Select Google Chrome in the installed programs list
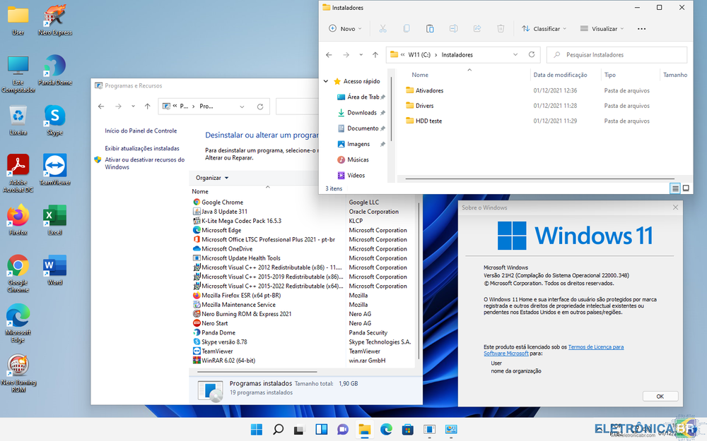Image resolution: width=707 pixels, height=441 pixels. (222, 203)
